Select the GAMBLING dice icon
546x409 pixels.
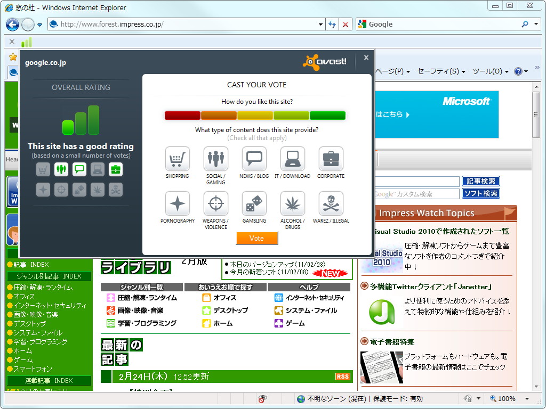coord(254,202)
